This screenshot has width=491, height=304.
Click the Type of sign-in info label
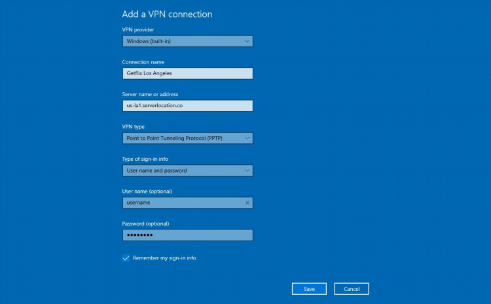click(145, 159)
